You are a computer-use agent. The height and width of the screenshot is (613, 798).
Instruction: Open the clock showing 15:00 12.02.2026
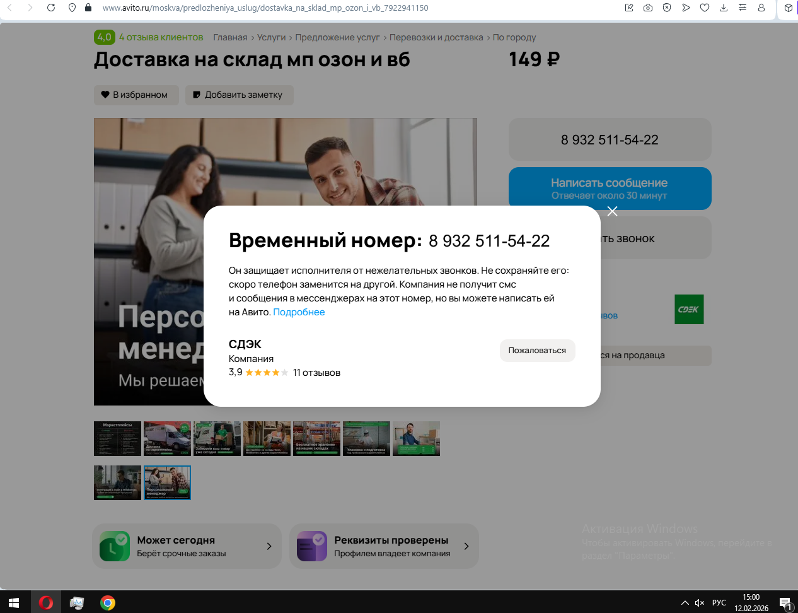[x=751, y=603]
